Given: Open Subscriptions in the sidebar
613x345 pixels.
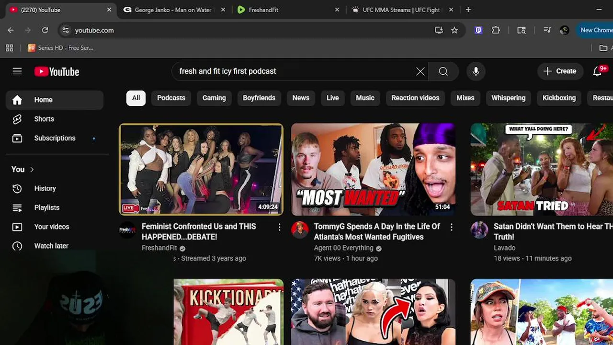Looking at the screenshot, I should pyautogui.click(x=55, y=138).
